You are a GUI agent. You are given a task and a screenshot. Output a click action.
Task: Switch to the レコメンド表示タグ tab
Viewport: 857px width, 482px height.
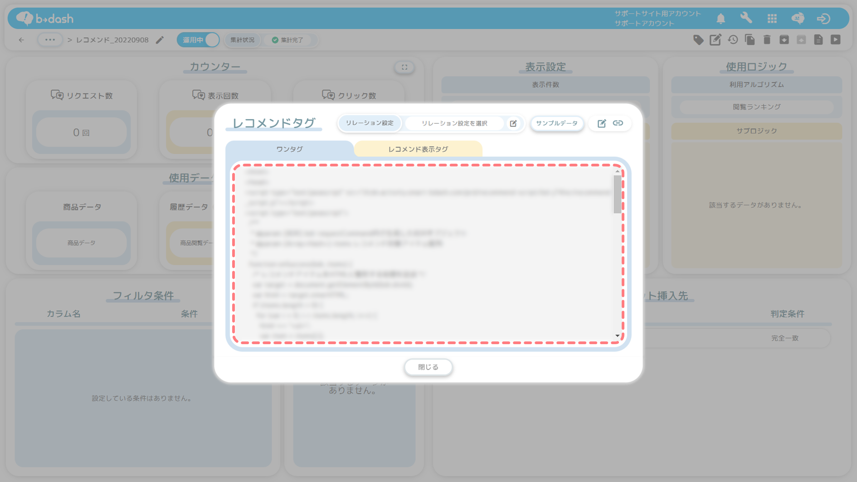[418, 149]
